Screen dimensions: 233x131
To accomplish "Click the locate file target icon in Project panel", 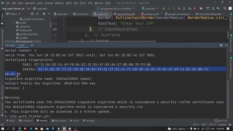I will point(32,14).
